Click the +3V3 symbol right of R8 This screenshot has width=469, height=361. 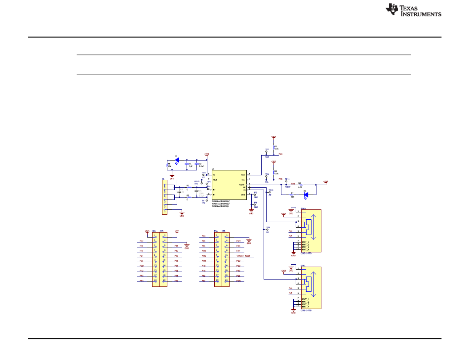click(x=326, y=182)
